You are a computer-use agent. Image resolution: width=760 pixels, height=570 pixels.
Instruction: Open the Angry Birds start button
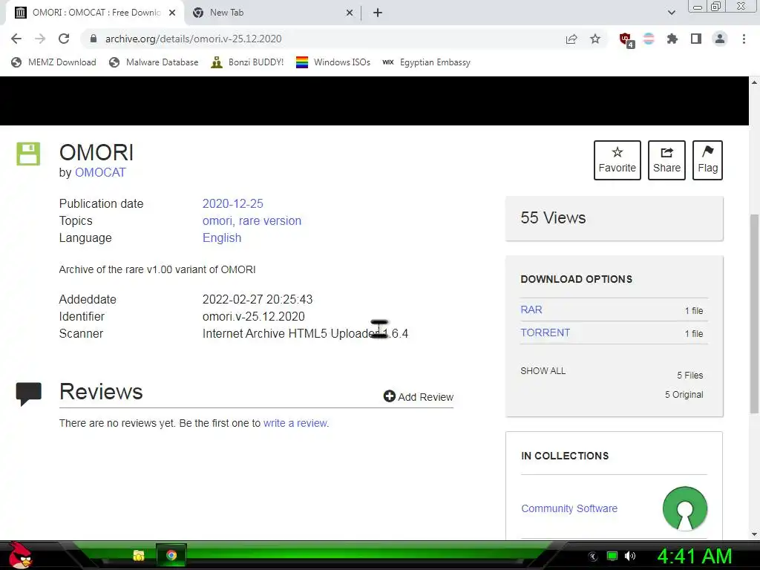[x=20, y=555]
